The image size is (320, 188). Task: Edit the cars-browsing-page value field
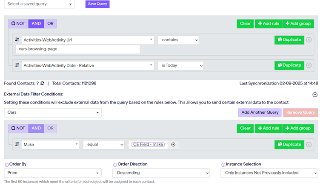[78, 49]
